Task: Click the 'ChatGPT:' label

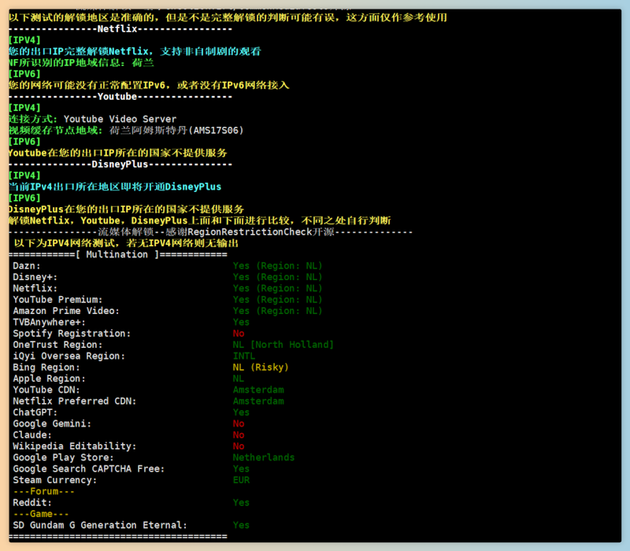Action: pos(35,412)
